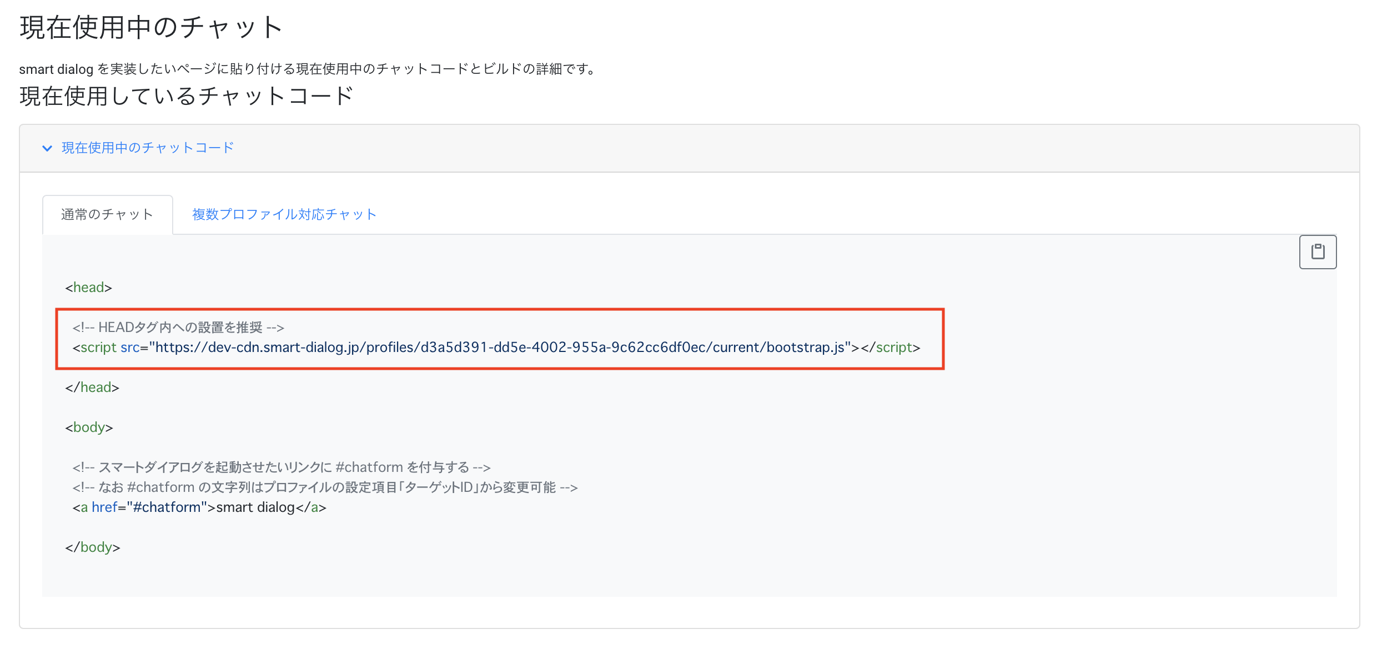Click the chevron beside 現在使用中のチャットコード
This screenshot has height=654, width=1377.
(47, 148)
